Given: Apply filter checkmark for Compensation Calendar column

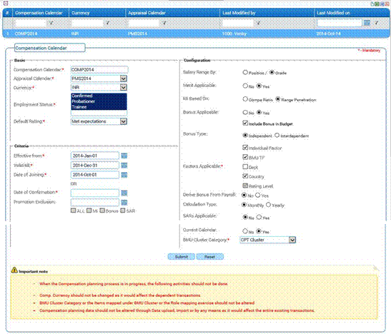Looking at the screenshot, I should click(x=51, y=23).
